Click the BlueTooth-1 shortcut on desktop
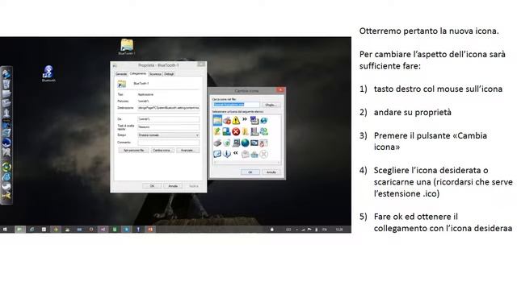This screenshot has width=517, height=290. pos(127,47)
